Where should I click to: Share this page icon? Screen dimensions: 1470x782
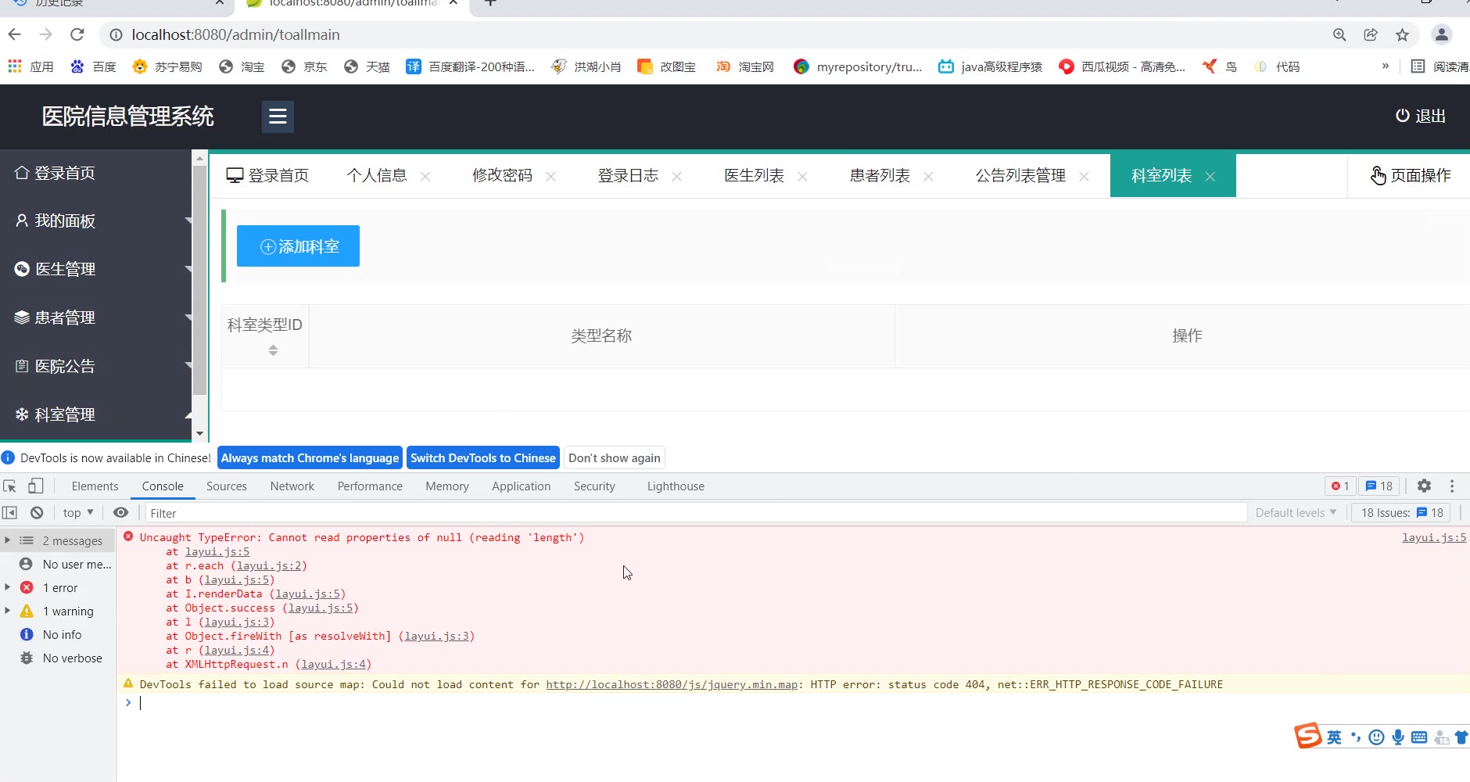1371,34
